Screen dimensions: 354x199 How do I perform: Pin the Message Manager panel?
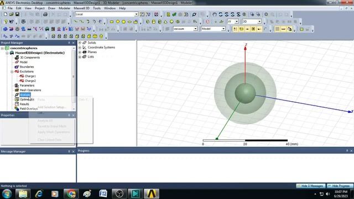click(x=69, y=151)
